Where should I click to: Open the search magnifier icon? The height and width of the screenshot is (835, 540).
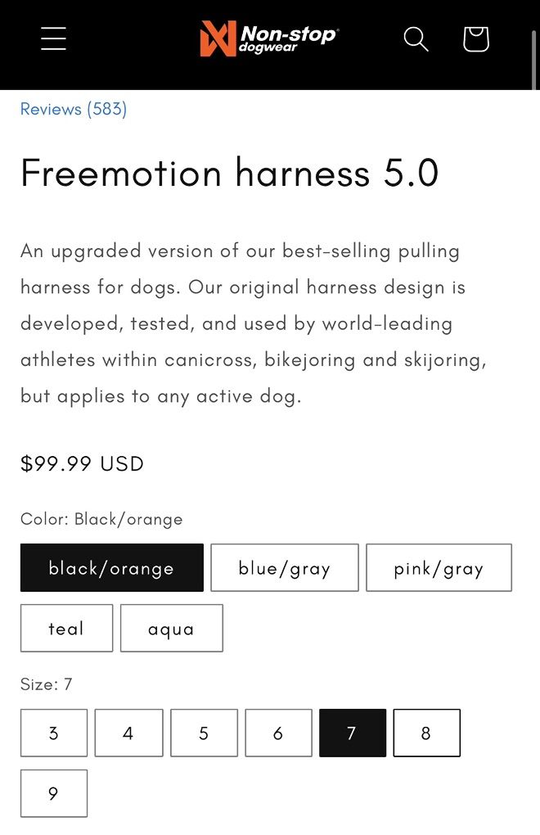pyautogui.click(x=416, y=38)
